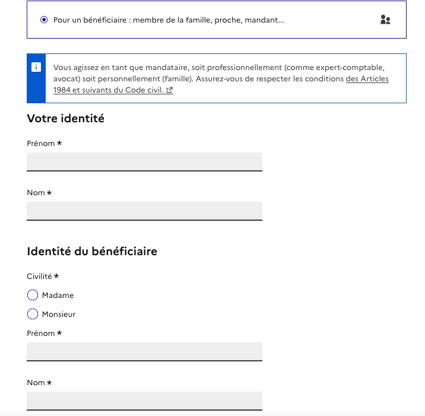Select the Monsieur civility option
This screenshot has width=425, height=416.
click(33, 314)
